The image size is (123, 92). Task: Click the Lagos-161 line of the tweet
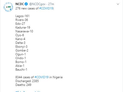pyautogui.click(x=22, y=16)
